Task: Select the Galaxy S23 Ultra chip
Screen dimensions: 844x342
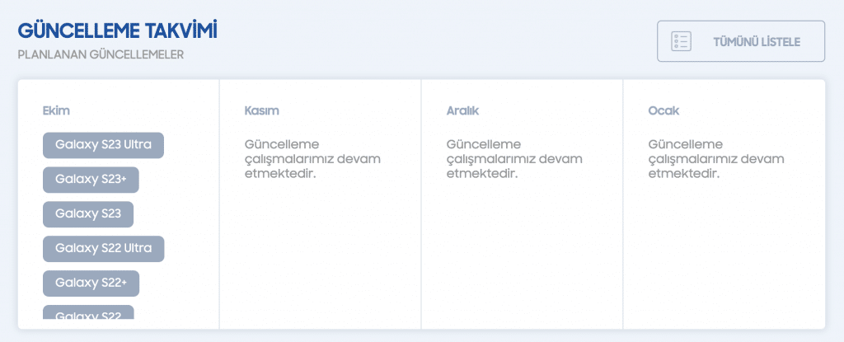Action: pyautogui.click(x=103, y=145)
